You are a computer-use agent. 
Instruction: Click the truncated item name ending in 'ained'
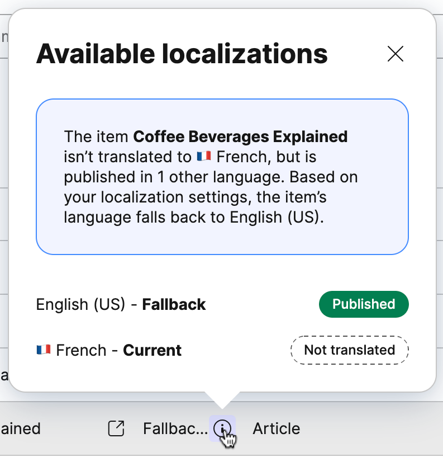coord(20,428)
